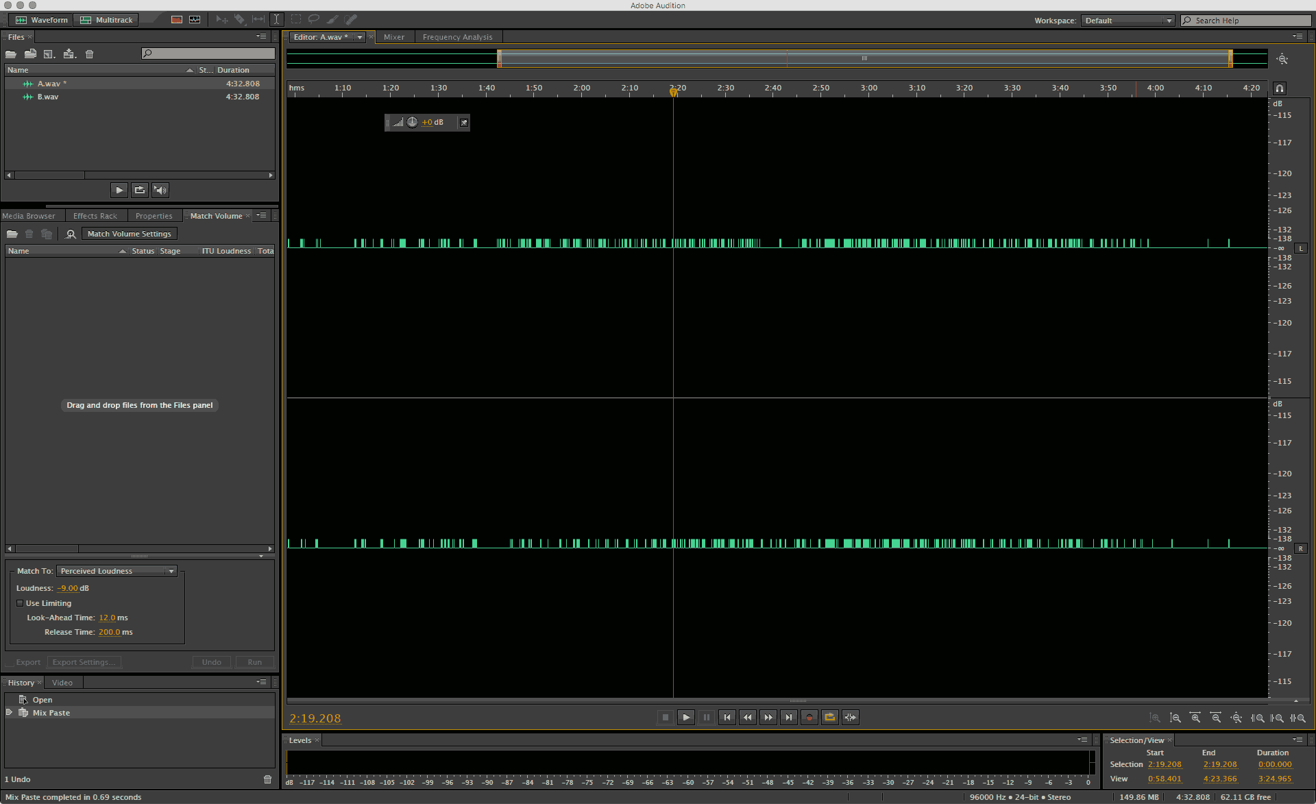The height and width of the screenshot is (804, 1316).
Task: Open the Insert into Multitrack dropdown in Files panel
Action: pyautogui.click(x=69, y=54)
